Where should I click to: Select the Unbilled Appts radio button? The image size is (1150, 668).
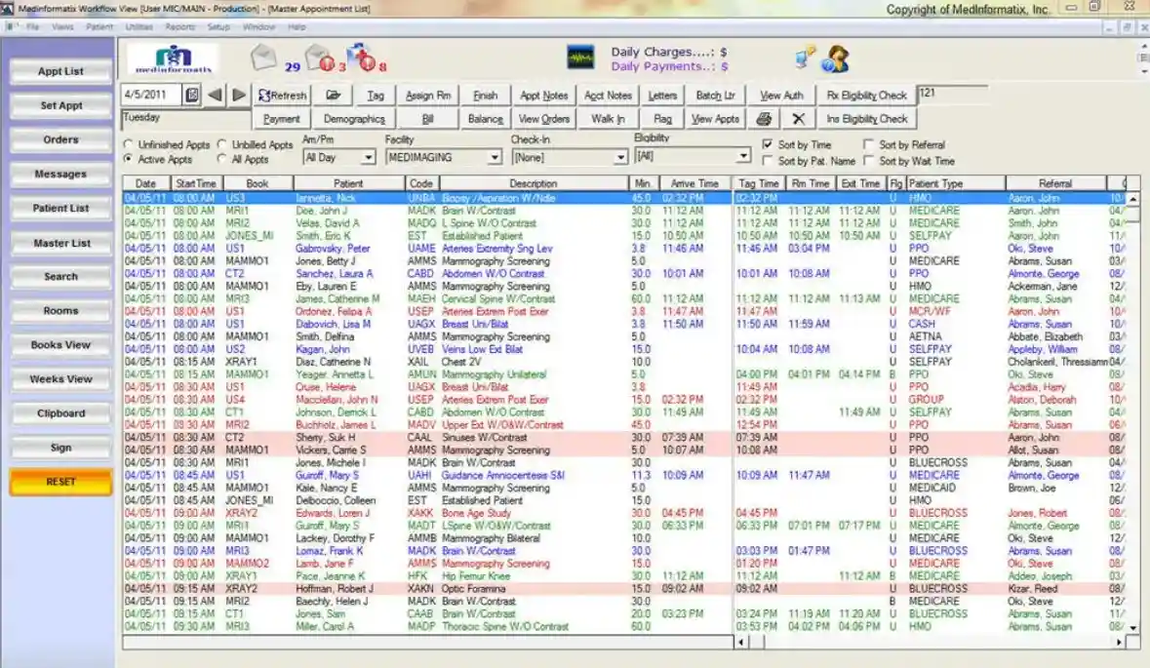click(x=223, y=144)
